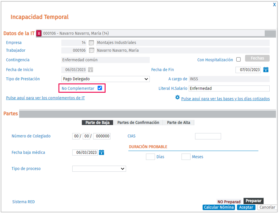The image size is (279, 214).
Task: Switch to Partes de Confirmación tab
Action: (x=138, y=123)
